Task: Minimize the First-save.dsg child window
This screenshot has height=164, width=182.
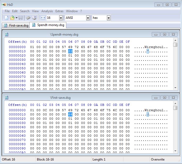Action: pyautogui.click(x=156, y=98)
